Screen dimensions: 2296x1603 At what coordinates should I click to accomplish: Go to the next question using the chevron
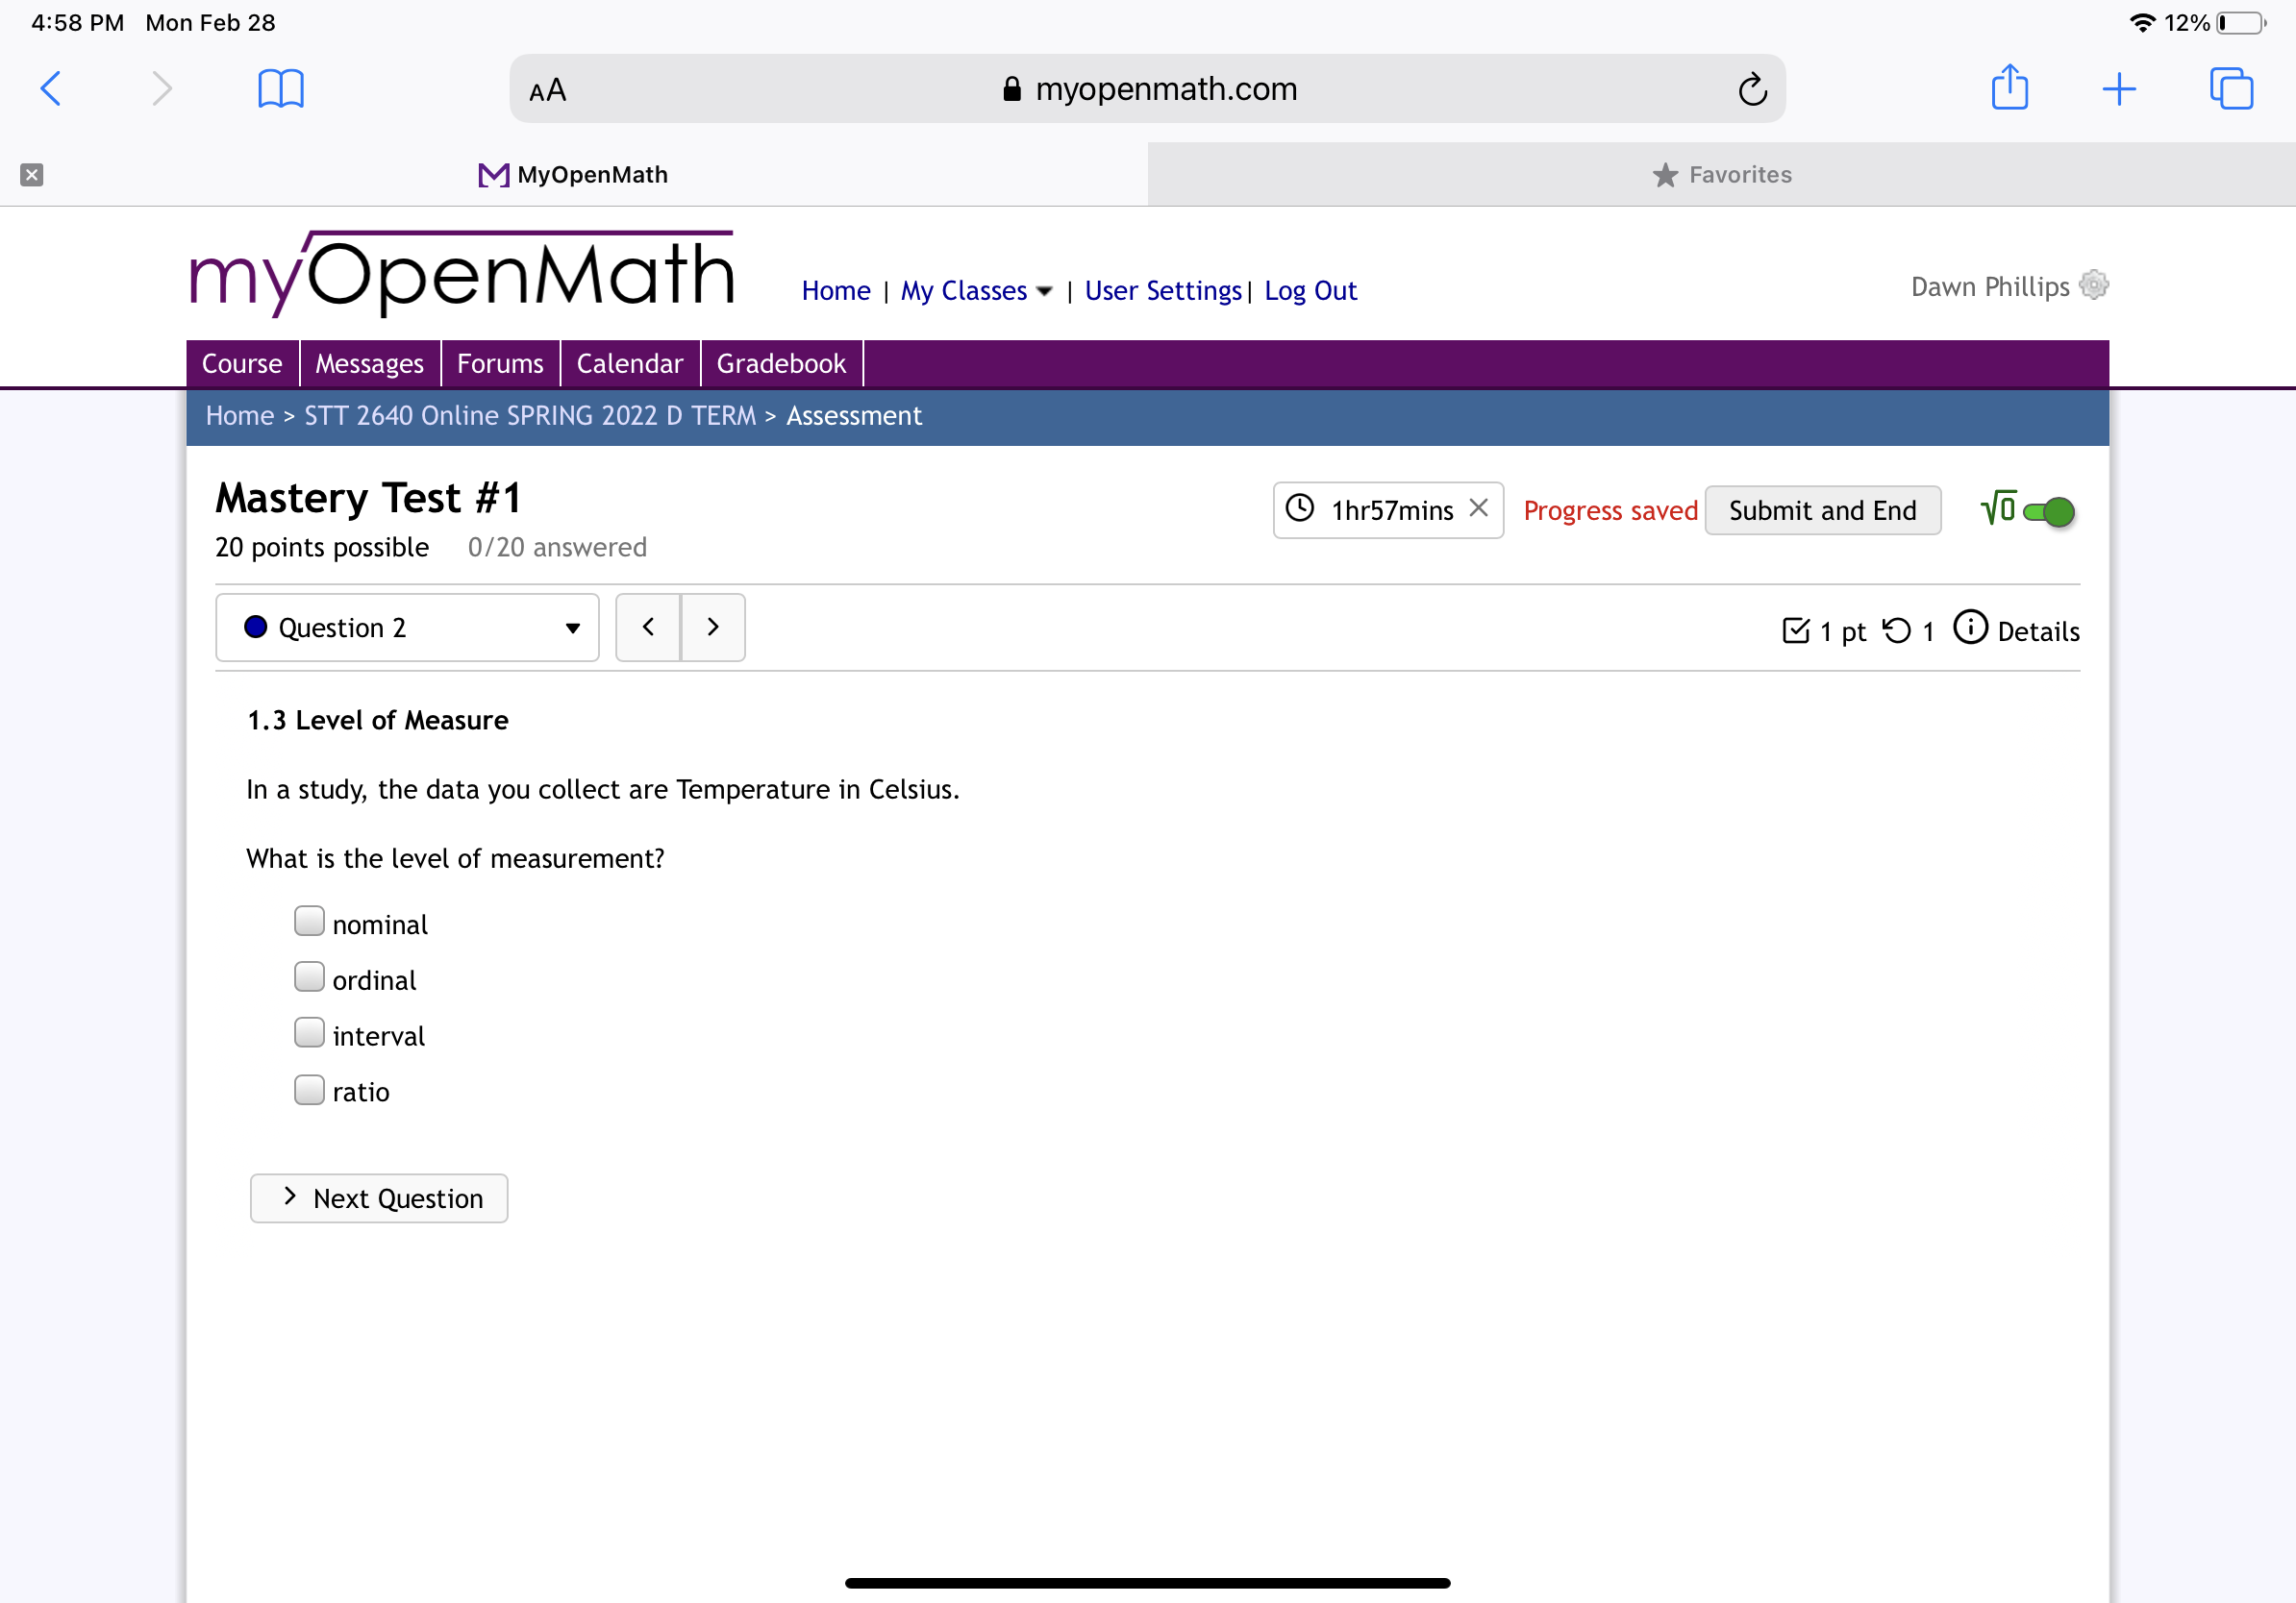713,627
